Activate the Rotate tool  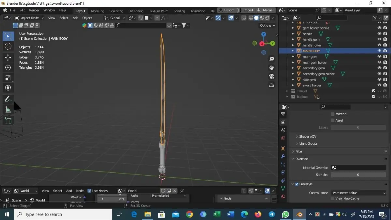pos(8,67)
